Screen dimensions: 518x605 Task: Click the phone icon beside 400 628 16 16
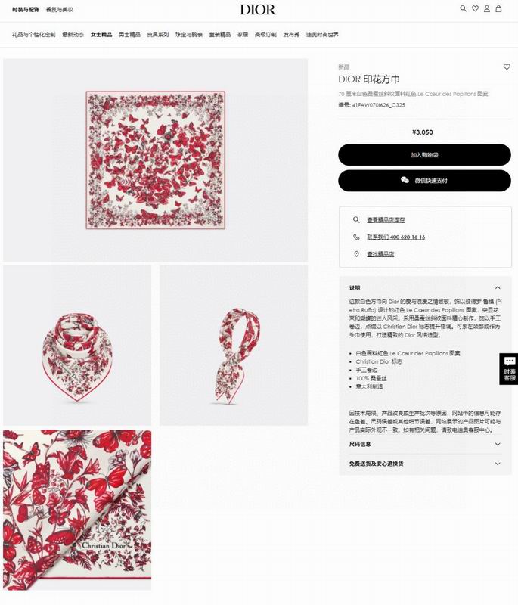pyautogui.click(x=356, y=237)
